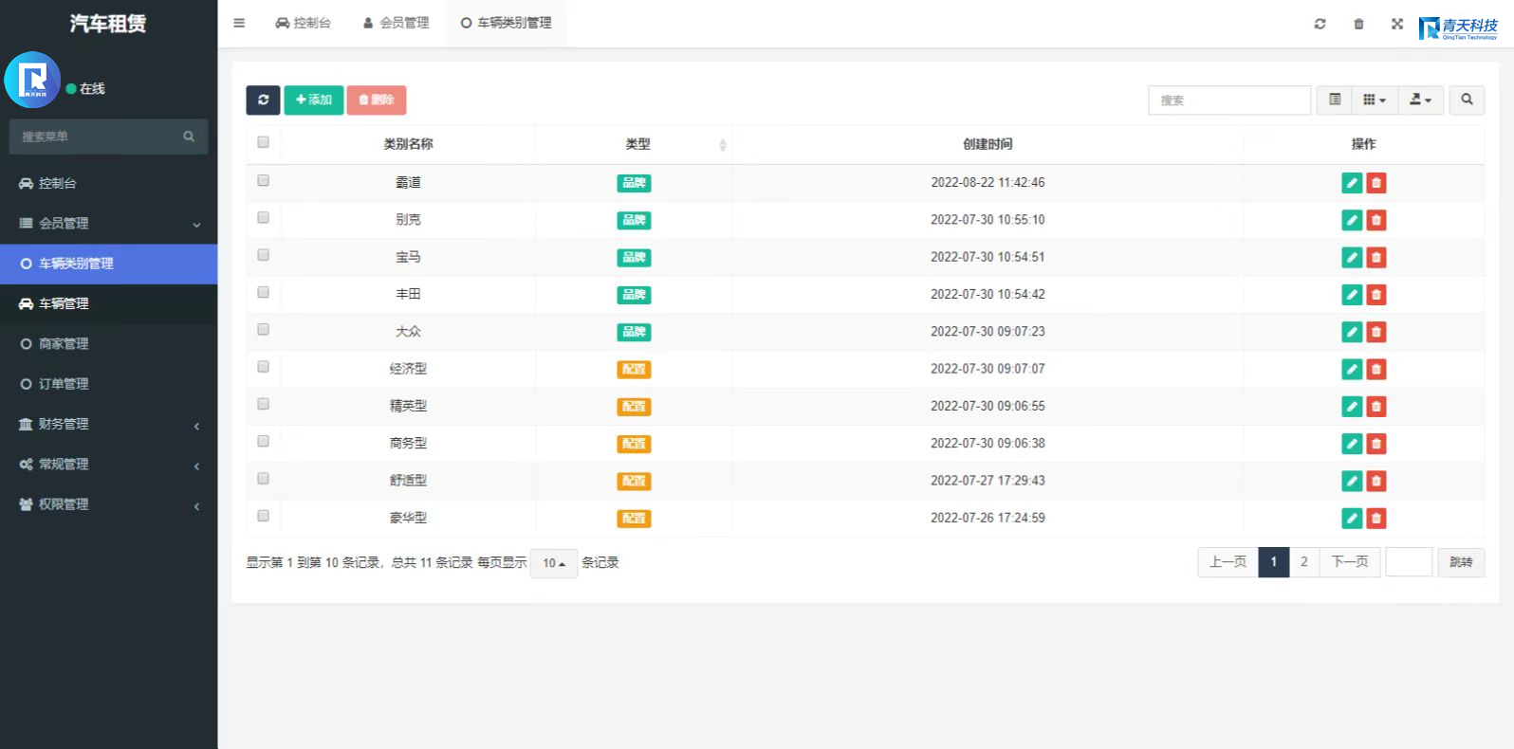
Task: Expand 会员管理 in the sidebar
Action: point(108,224)
